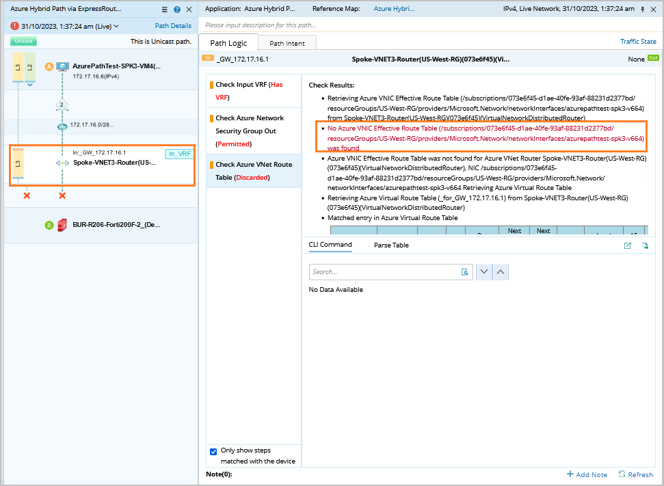Click Add Note
Screen dimensions: 664x486
(587, 474)
